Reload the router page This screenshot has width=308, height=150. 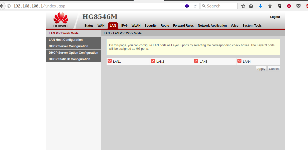(195, 6)
